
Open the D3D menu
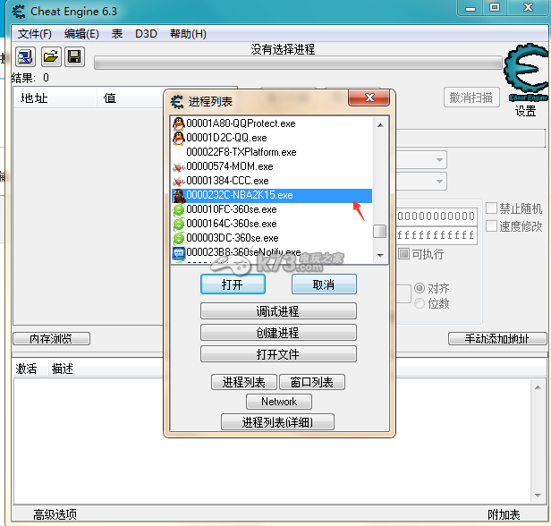click(x=146, y=34)
